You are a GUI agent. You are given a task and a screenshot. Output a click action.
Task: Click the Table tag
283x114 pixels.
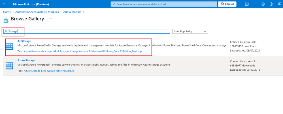coord(58,71)
